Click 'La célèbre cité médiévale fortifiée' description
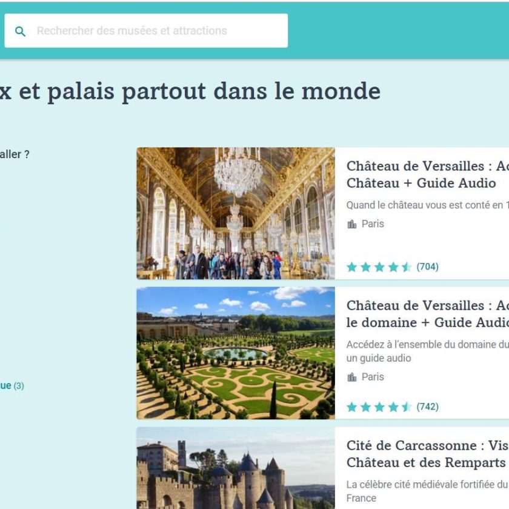Image resolution: width=509 pixels, height=509 pixels. (x=428, y=491)
